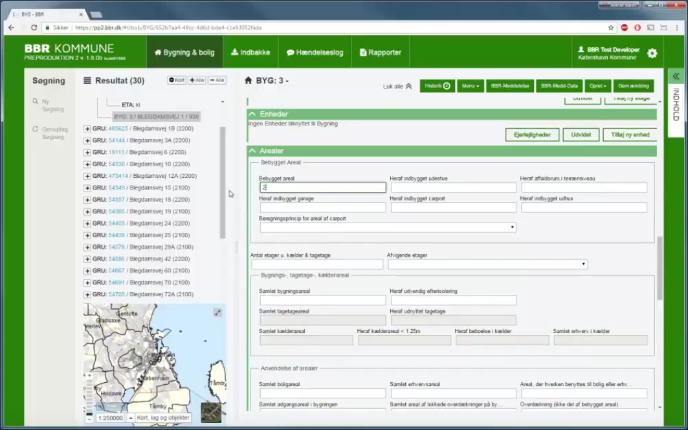Collapse the Arealer section

tap(252, 151)
